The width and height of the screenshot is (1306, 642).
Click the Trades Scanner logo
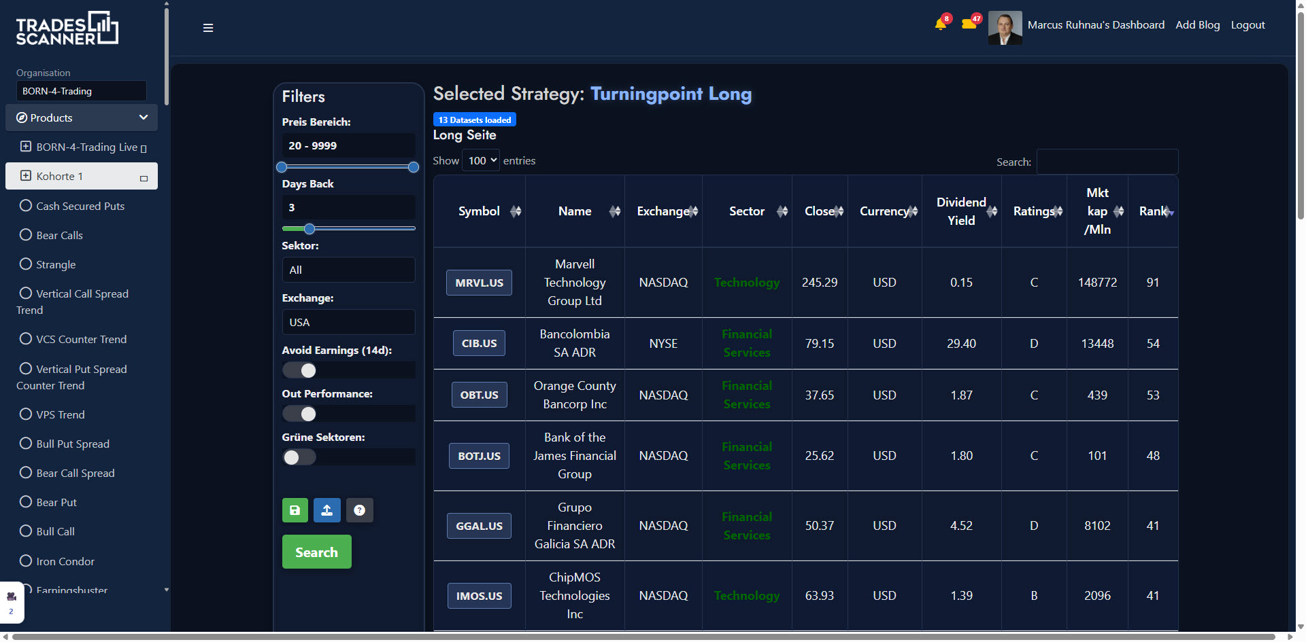tap(67, 29)
